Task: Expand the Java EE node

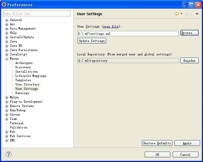Action: pyautogui.click(x=7, y=46)
